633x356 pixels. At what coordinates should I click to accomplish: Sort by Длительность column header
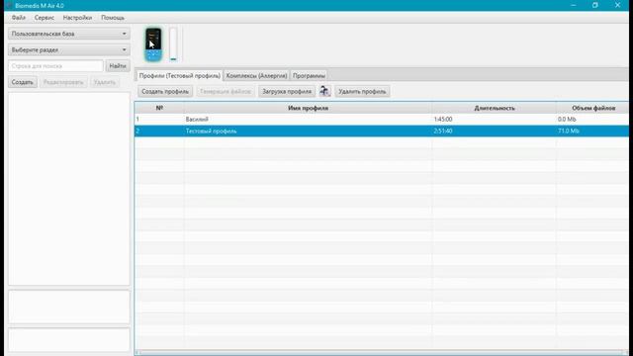[x=495, y=108]
